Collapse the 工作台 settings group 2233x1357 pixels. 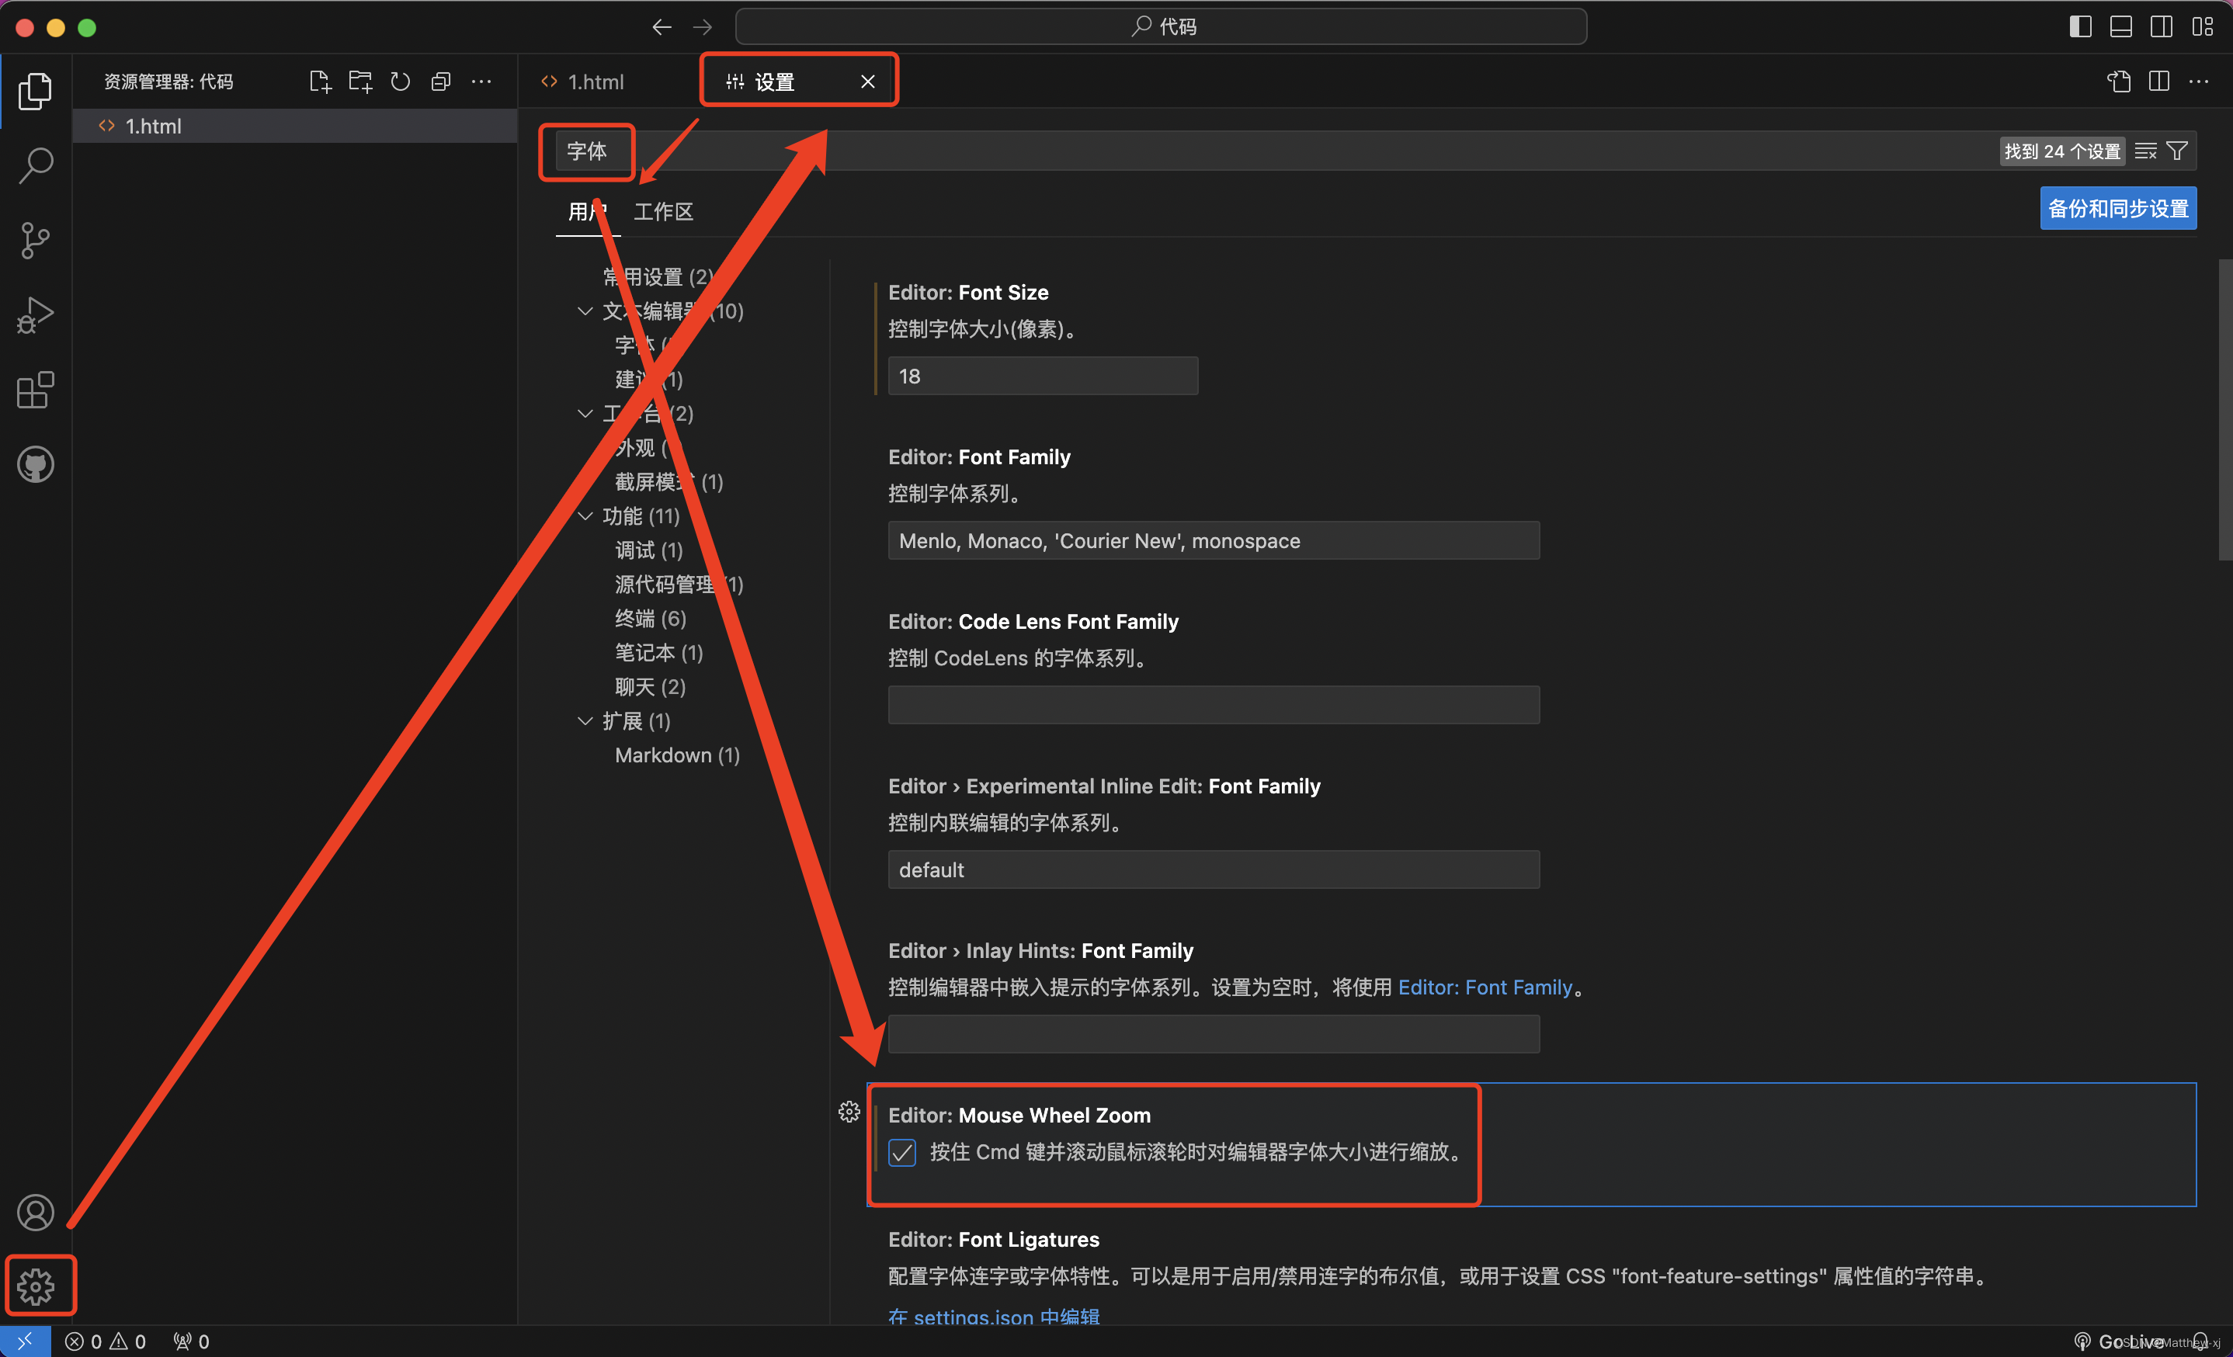(x=585, y=414)
